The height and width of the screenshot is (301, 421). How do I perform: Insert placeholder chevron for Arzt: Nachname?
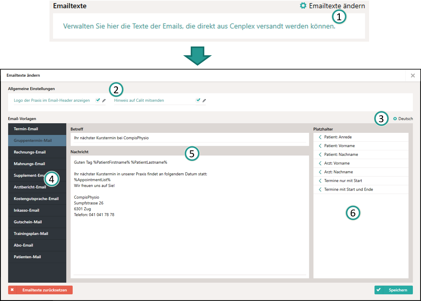point(320,172)
